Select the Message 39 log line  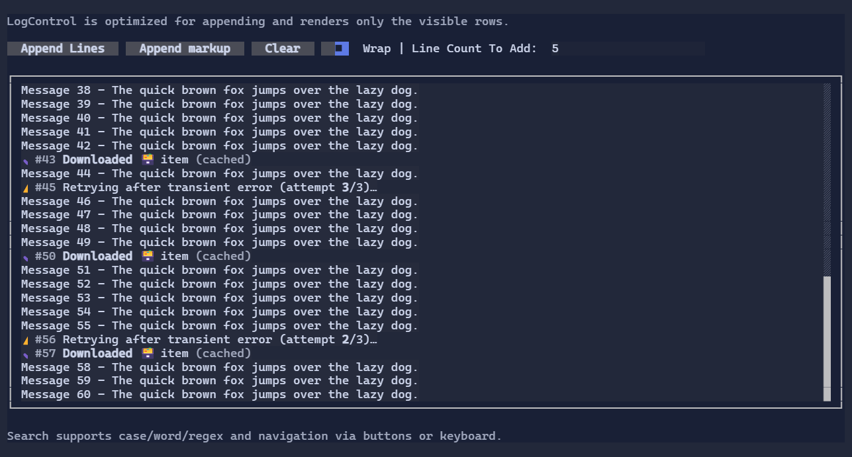[x=220, y=104]
